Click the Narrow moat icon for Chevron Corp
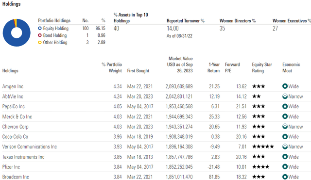 pos(285,127)
